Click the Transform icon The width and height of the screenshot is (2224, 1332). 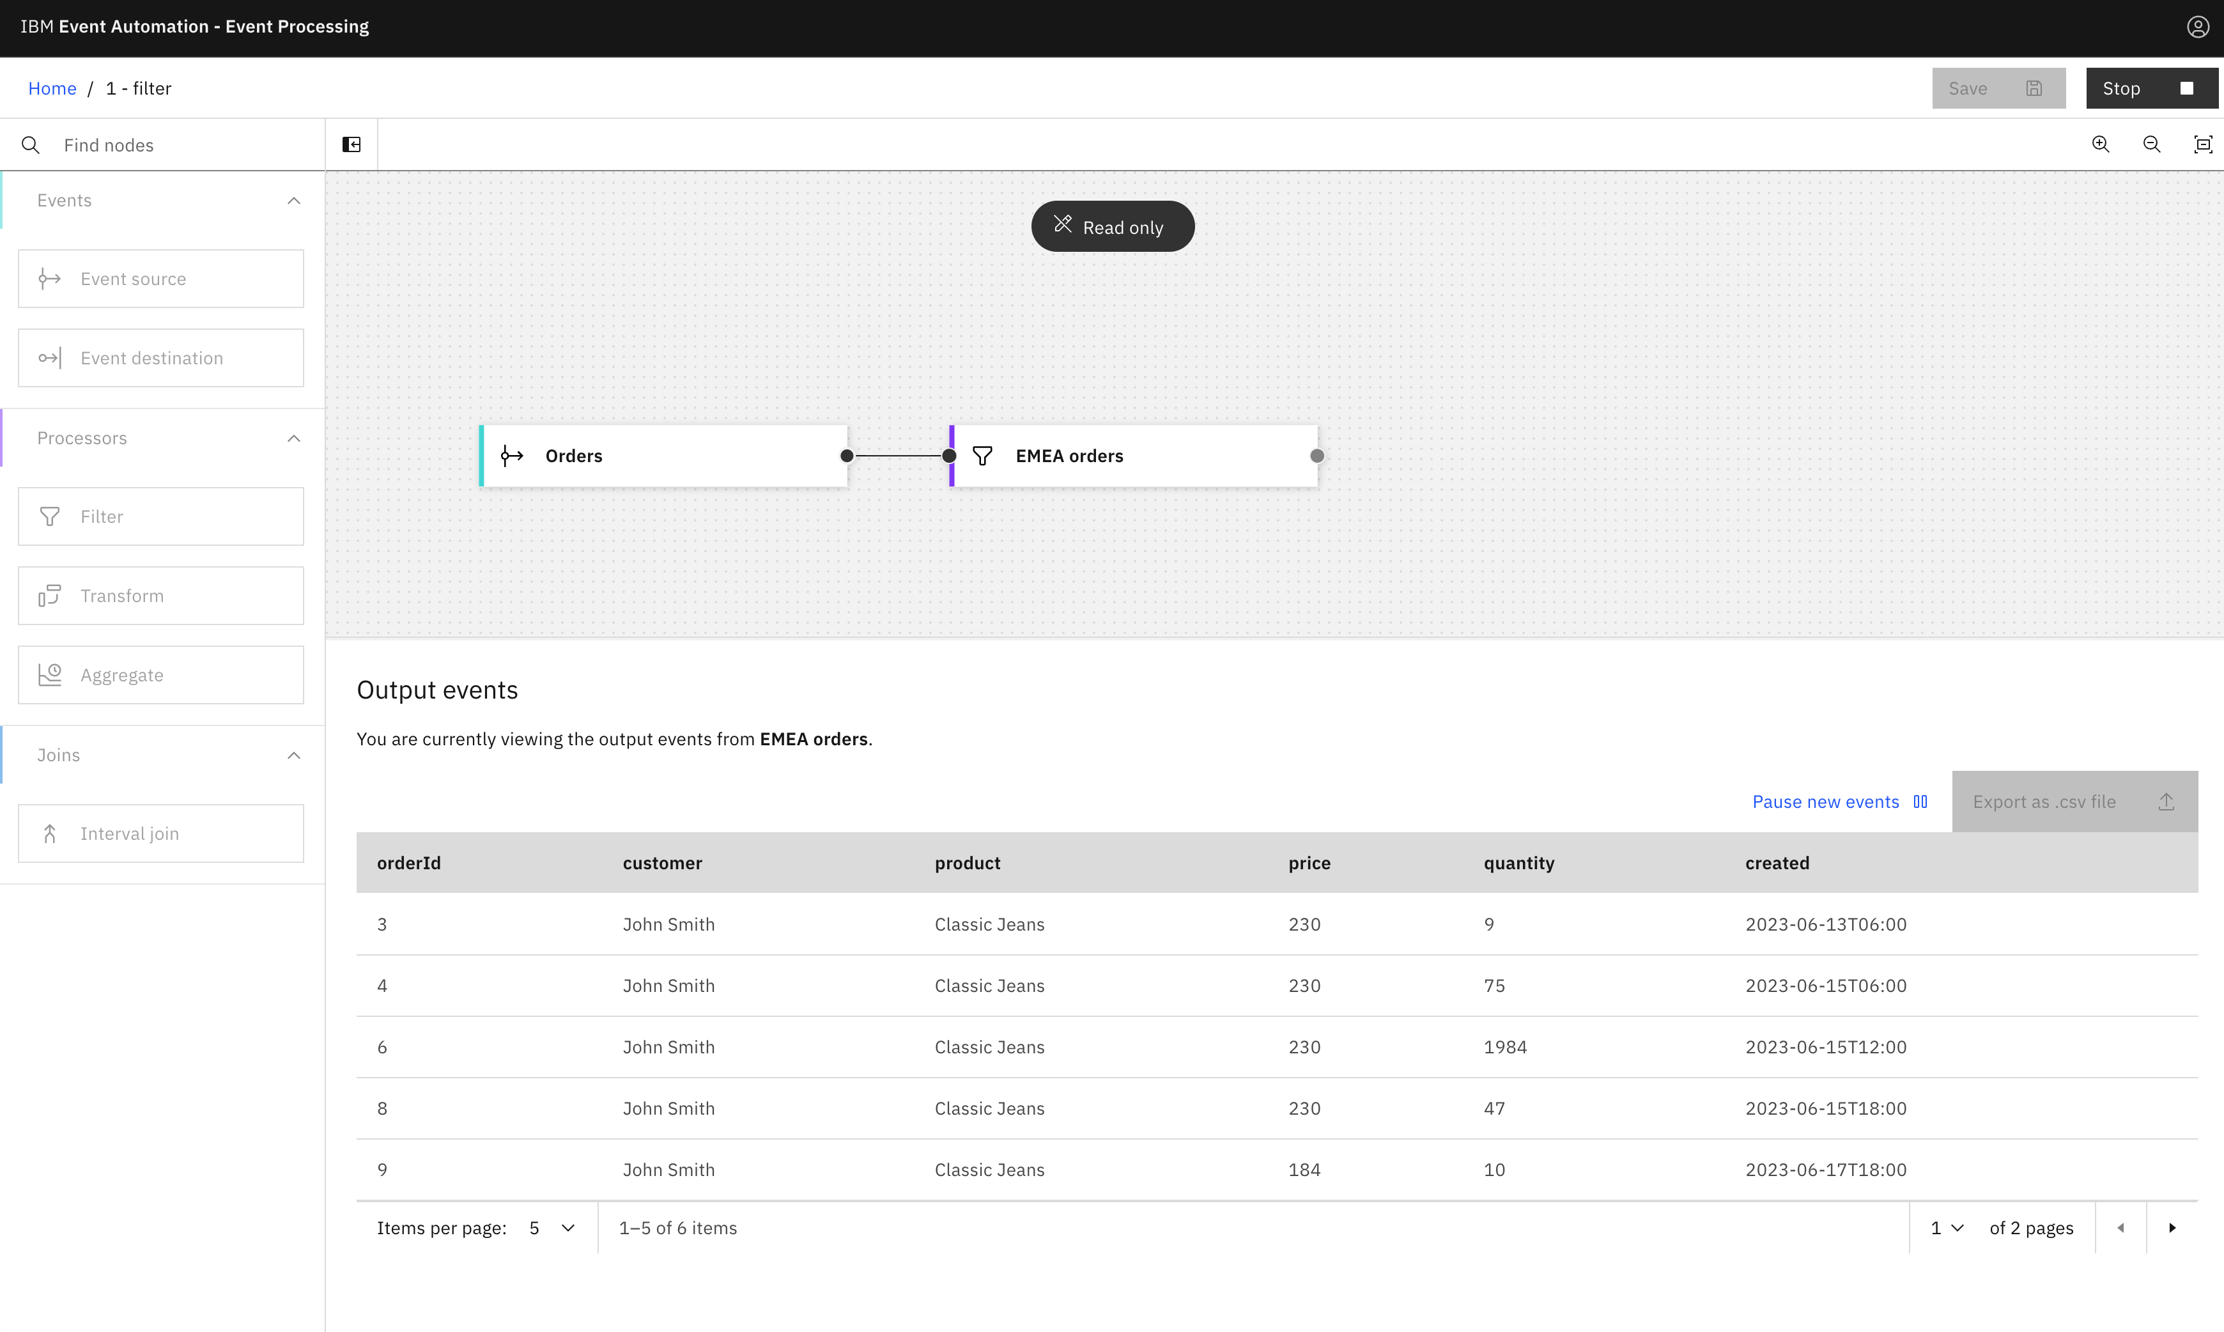[49, 595]
